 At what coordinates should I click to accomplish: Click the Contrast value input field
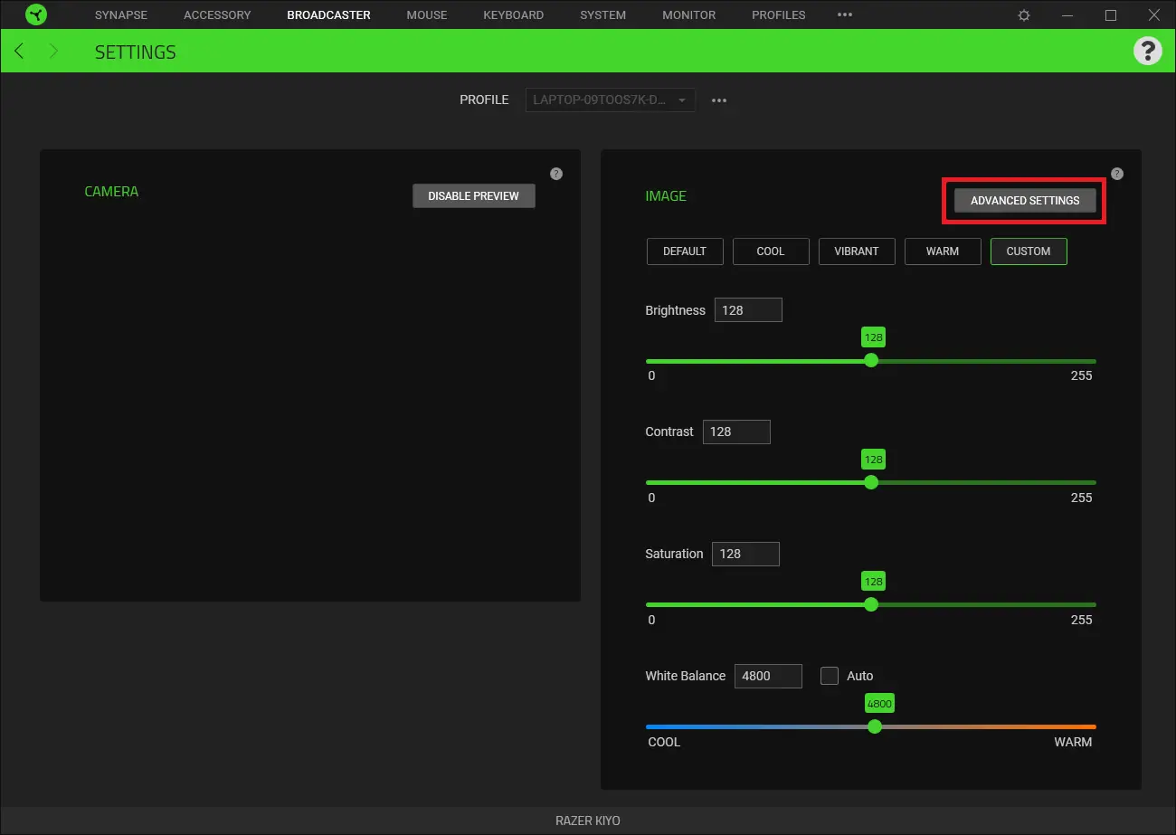click(735, 432)
